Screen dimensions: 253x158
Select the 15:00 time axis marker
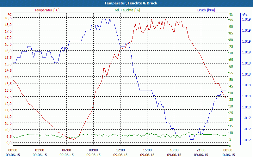(x=147, y=150)
